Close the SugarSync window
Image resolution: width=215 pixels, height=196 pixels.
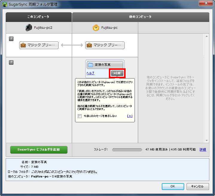point(206,3)
